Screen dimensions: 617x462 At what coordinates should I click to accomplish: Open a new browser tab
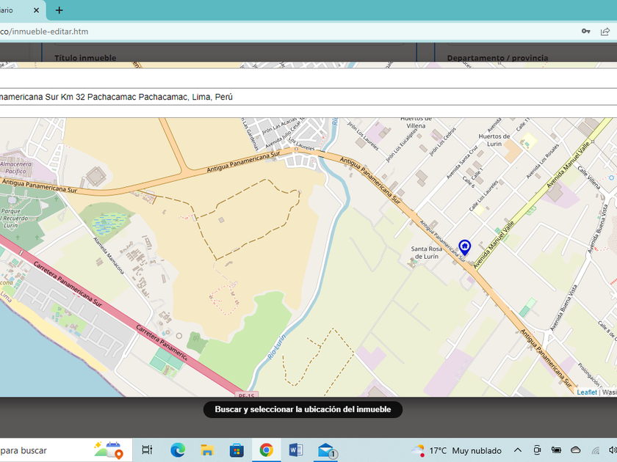pyautogui.click(x=59, y=10)
